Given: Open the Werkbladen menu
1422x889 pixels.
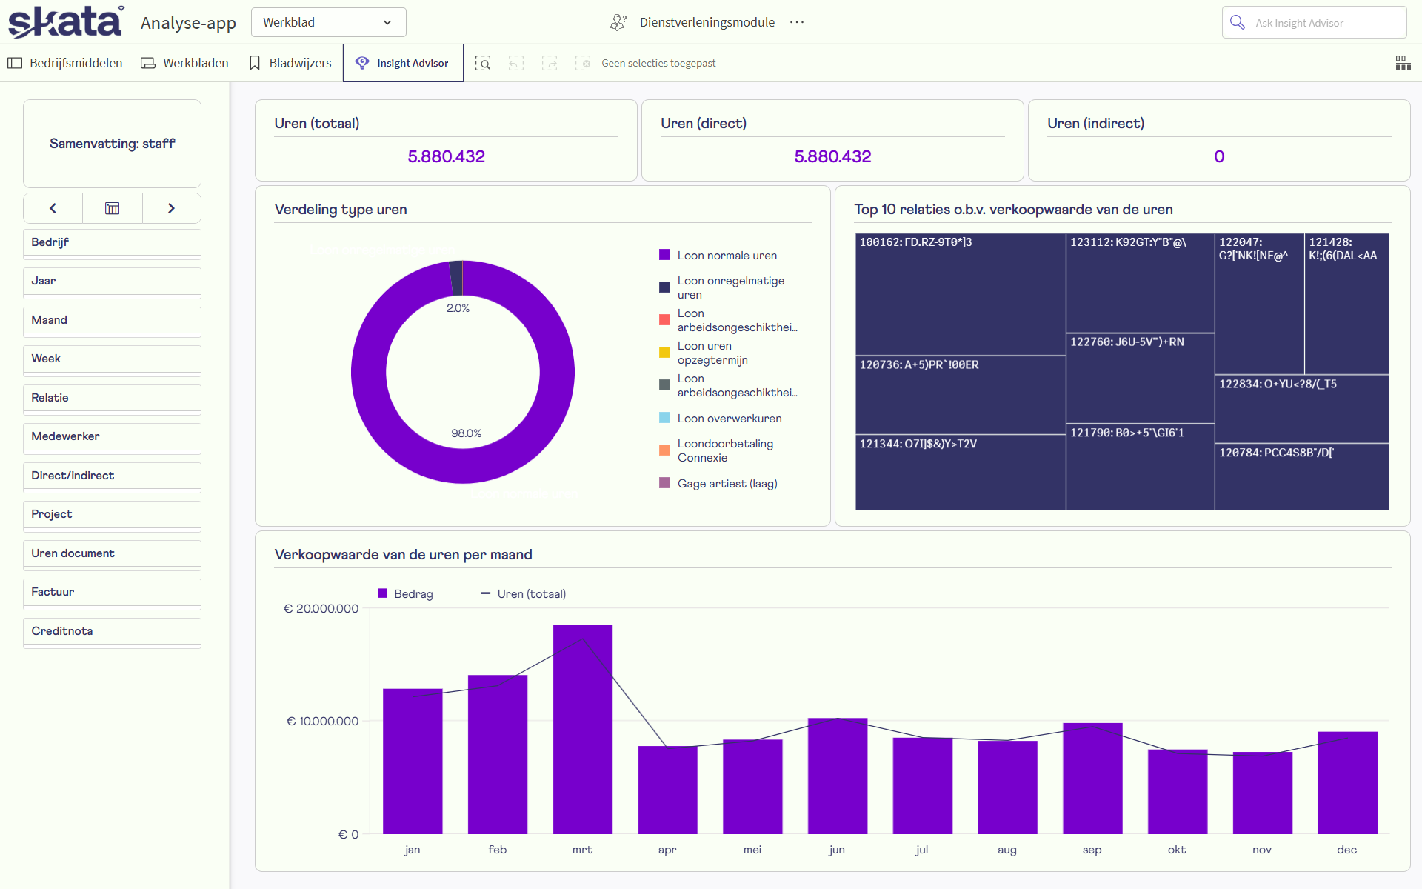Looking at the screenshot, I should coord(184,63).
